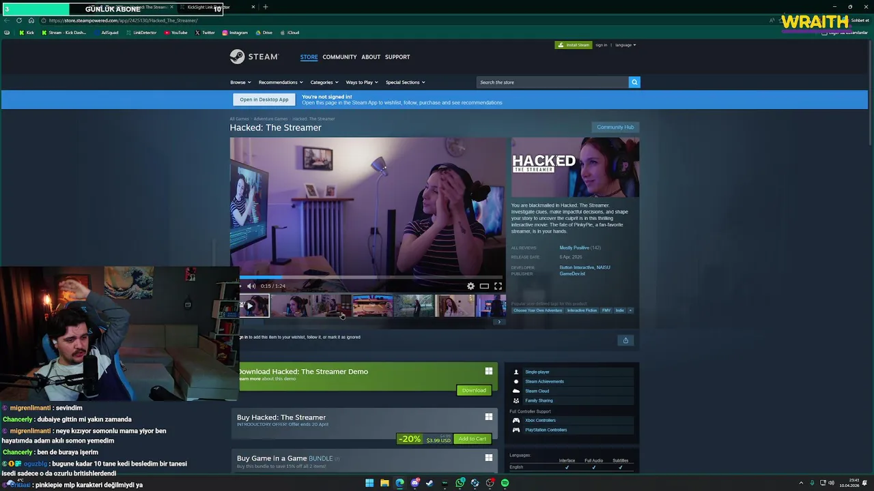
Task: Advance the screenshot strip with right arrow
Action: 499,322
